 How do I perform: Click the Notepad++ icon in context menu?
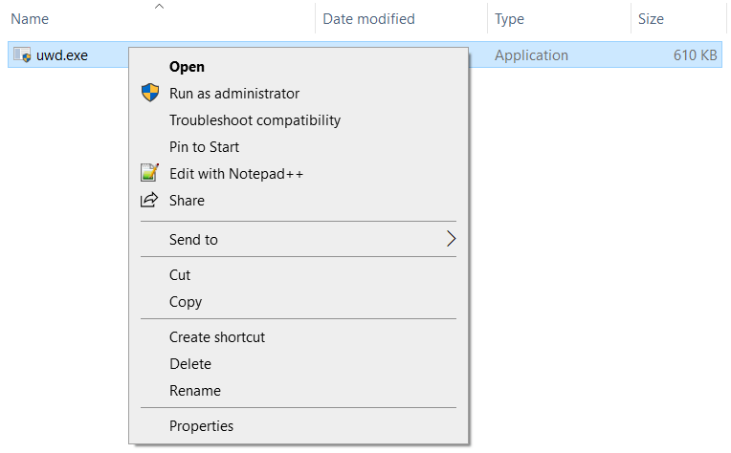149,173
